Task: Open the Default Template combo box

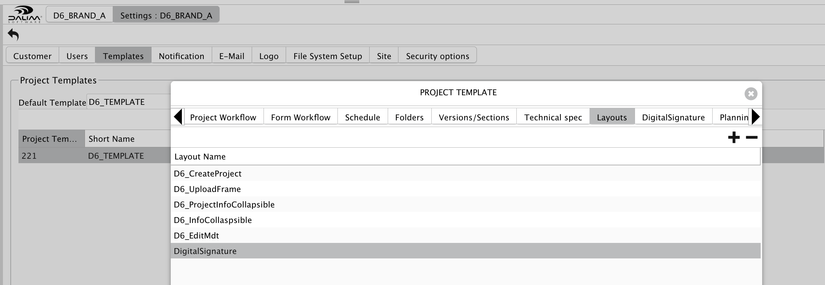Action: (129, 102)
